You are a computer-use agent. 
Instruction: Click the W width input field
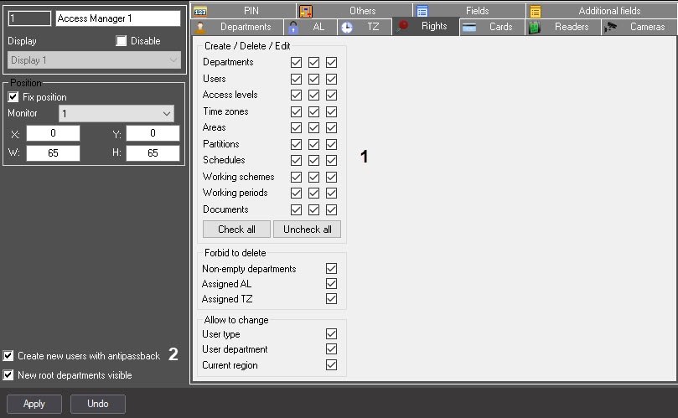pos(53,153)
